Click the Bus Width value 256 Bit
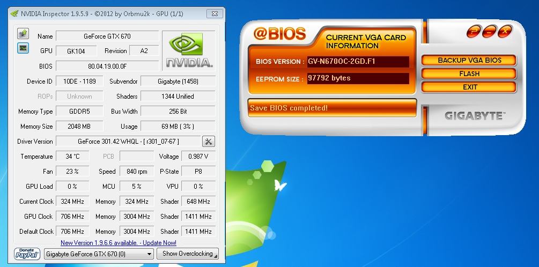This screenshot has width=539, height=267. coord(178,112)
